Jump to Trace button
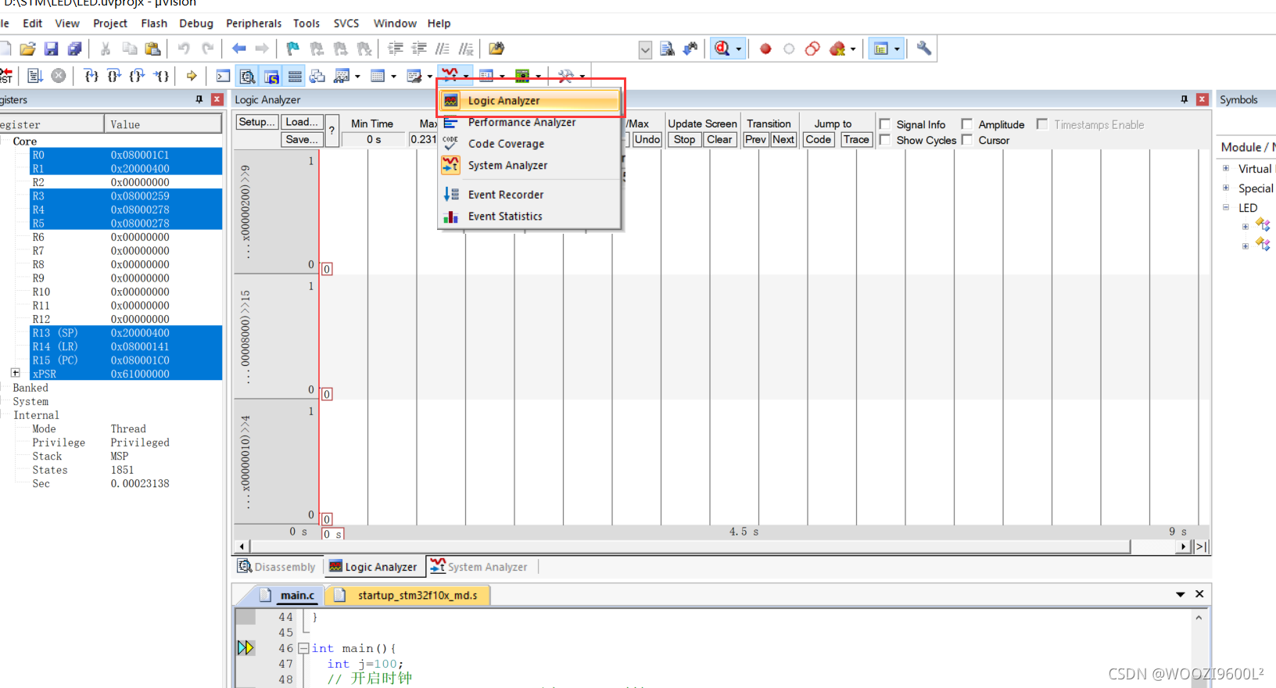This screenshot has height=688, width=1276. point(856,139)
